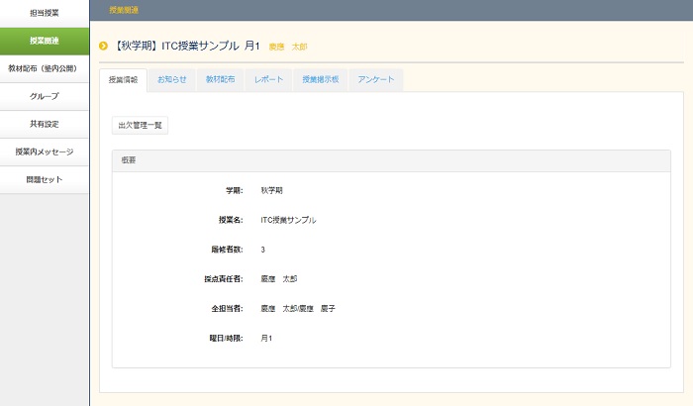The width and height of the screenshot is (693, 406).
Task: Open 授業内メッセージ in the sidebar
Action: coord(45,152)
